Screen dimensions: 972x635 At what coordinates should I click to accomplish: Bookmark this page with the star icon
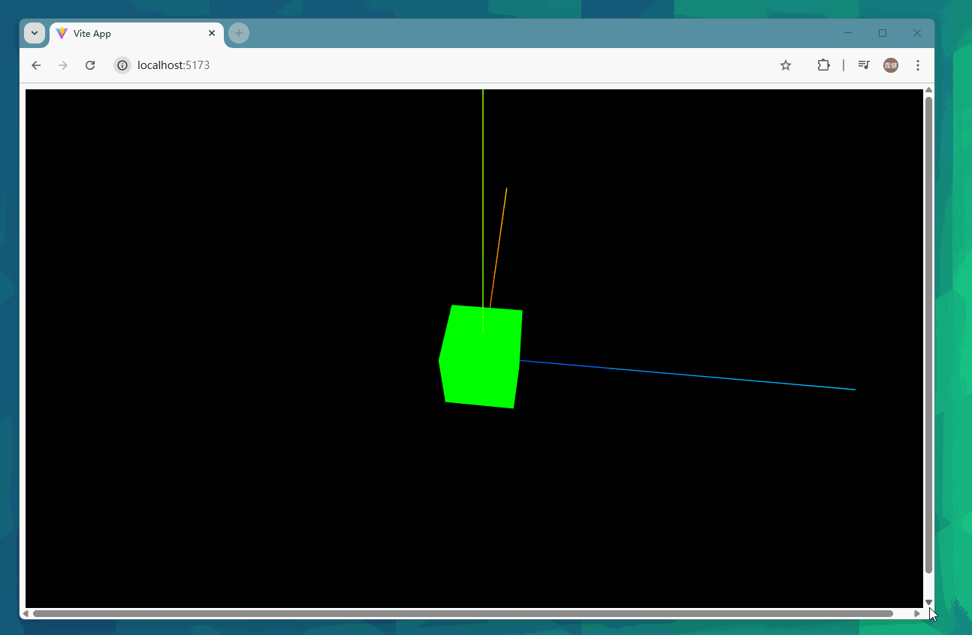pos(786,65)
